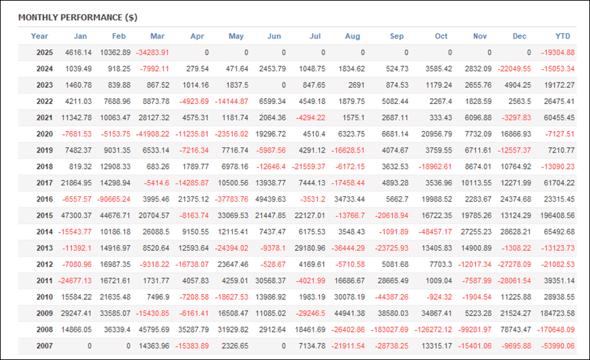The width and height of the screenshot is (590, 360).
Task: Click the 2020 Mar value -41908.22
Action: coord(152,134)
